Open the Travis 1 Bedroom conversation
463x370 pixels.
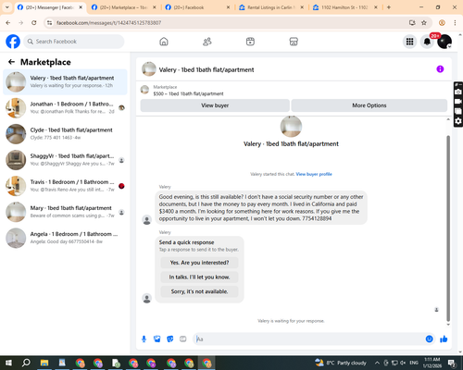pyautogui.click(x=65, y=186)
